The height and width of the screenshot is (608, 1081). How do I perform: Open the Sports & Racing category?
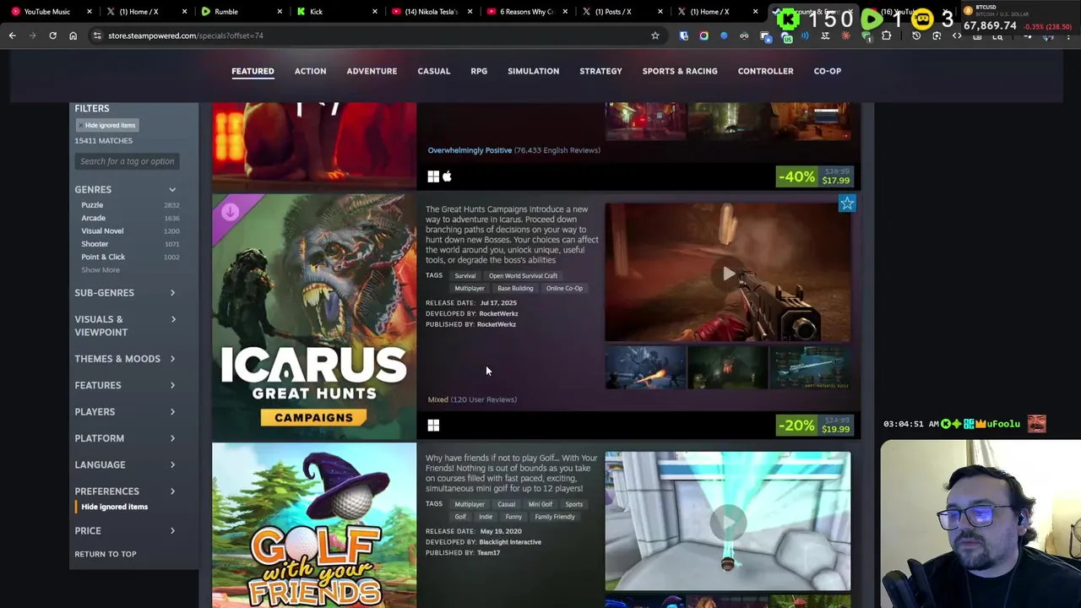tap(680, 71)
